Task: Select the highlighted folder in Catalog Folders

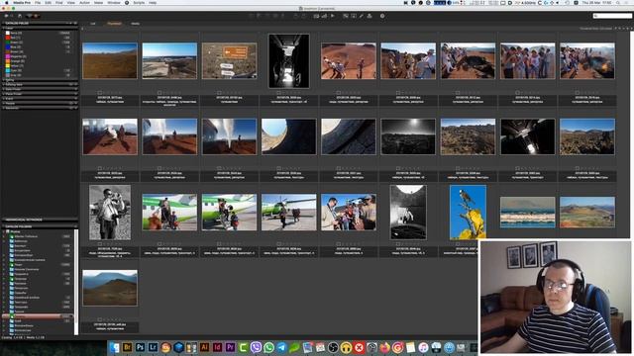Action: [x=39, y=316]
